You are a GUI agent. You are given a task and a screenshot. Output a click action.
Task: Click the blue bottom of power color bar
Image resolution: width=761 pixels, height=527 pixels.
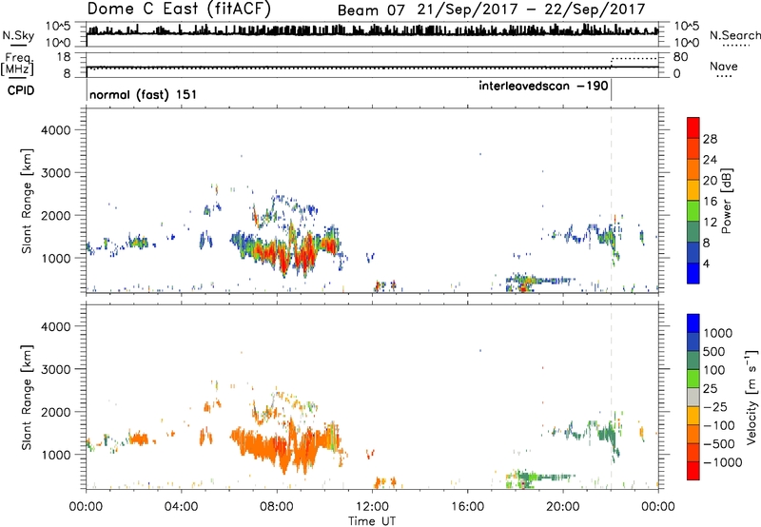[x=693, y=273]
